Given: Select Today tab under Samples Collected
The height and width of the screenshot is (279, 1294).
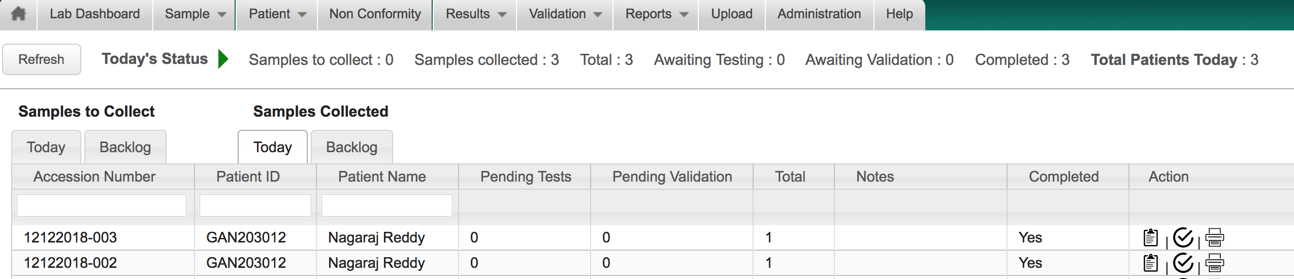Looking at the screenshot, I should point(273,147).
